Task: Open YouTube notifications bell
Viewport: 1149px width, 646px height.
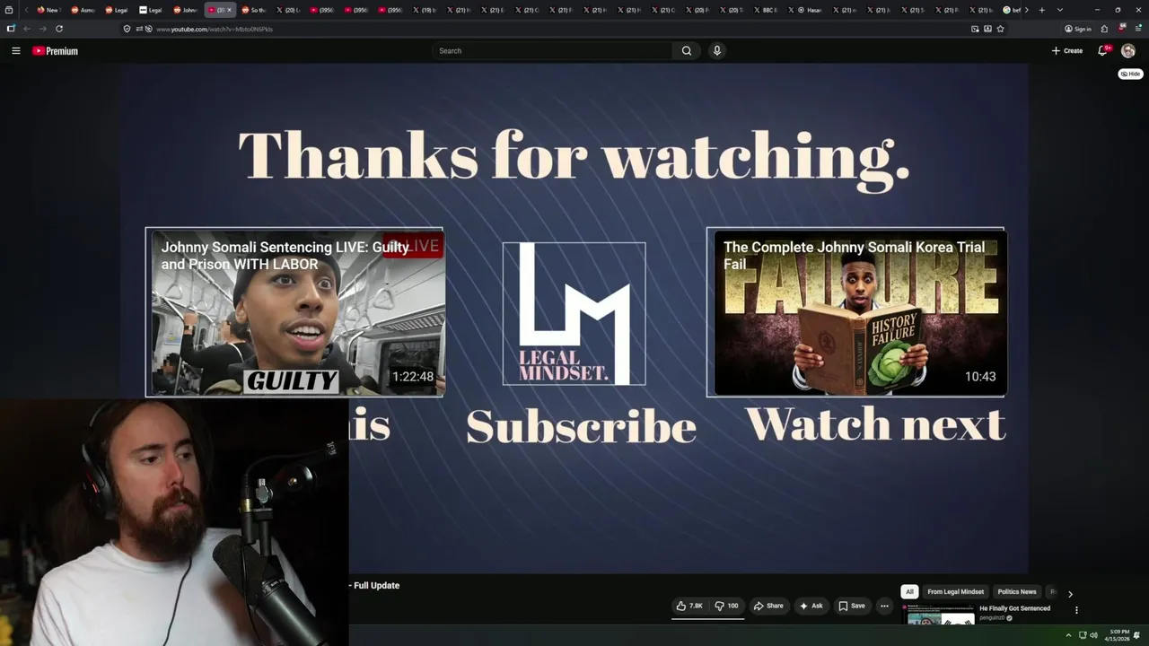Action: click(x=1103, y=51)
